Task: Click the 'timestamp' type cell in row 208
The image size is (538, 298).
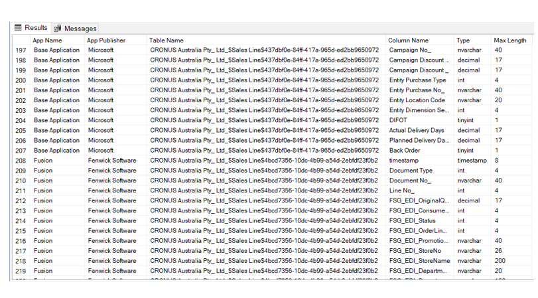Action: point(472,161)
